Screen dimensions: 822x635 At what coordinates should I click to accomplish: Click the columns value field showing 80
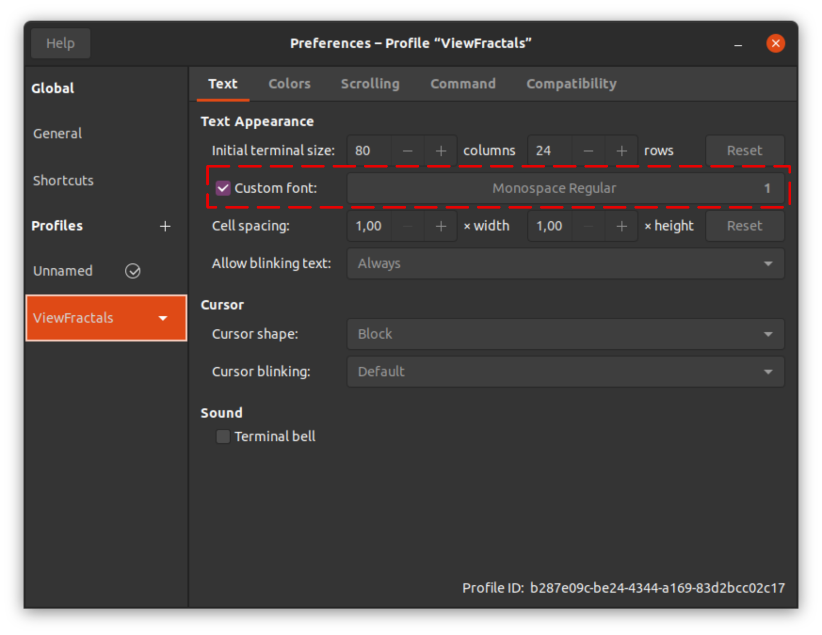369,150
